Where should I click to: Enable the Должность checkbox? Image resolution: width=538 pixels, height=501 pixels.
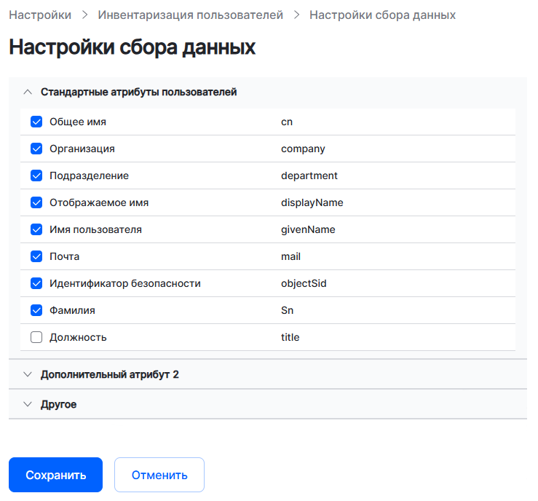click(x=36, y=337)
